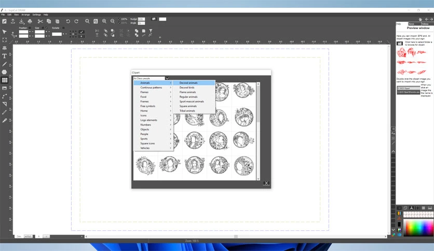Click the Zoom out magnifier icon
434x251 pixels.
[x=112, y=21]
